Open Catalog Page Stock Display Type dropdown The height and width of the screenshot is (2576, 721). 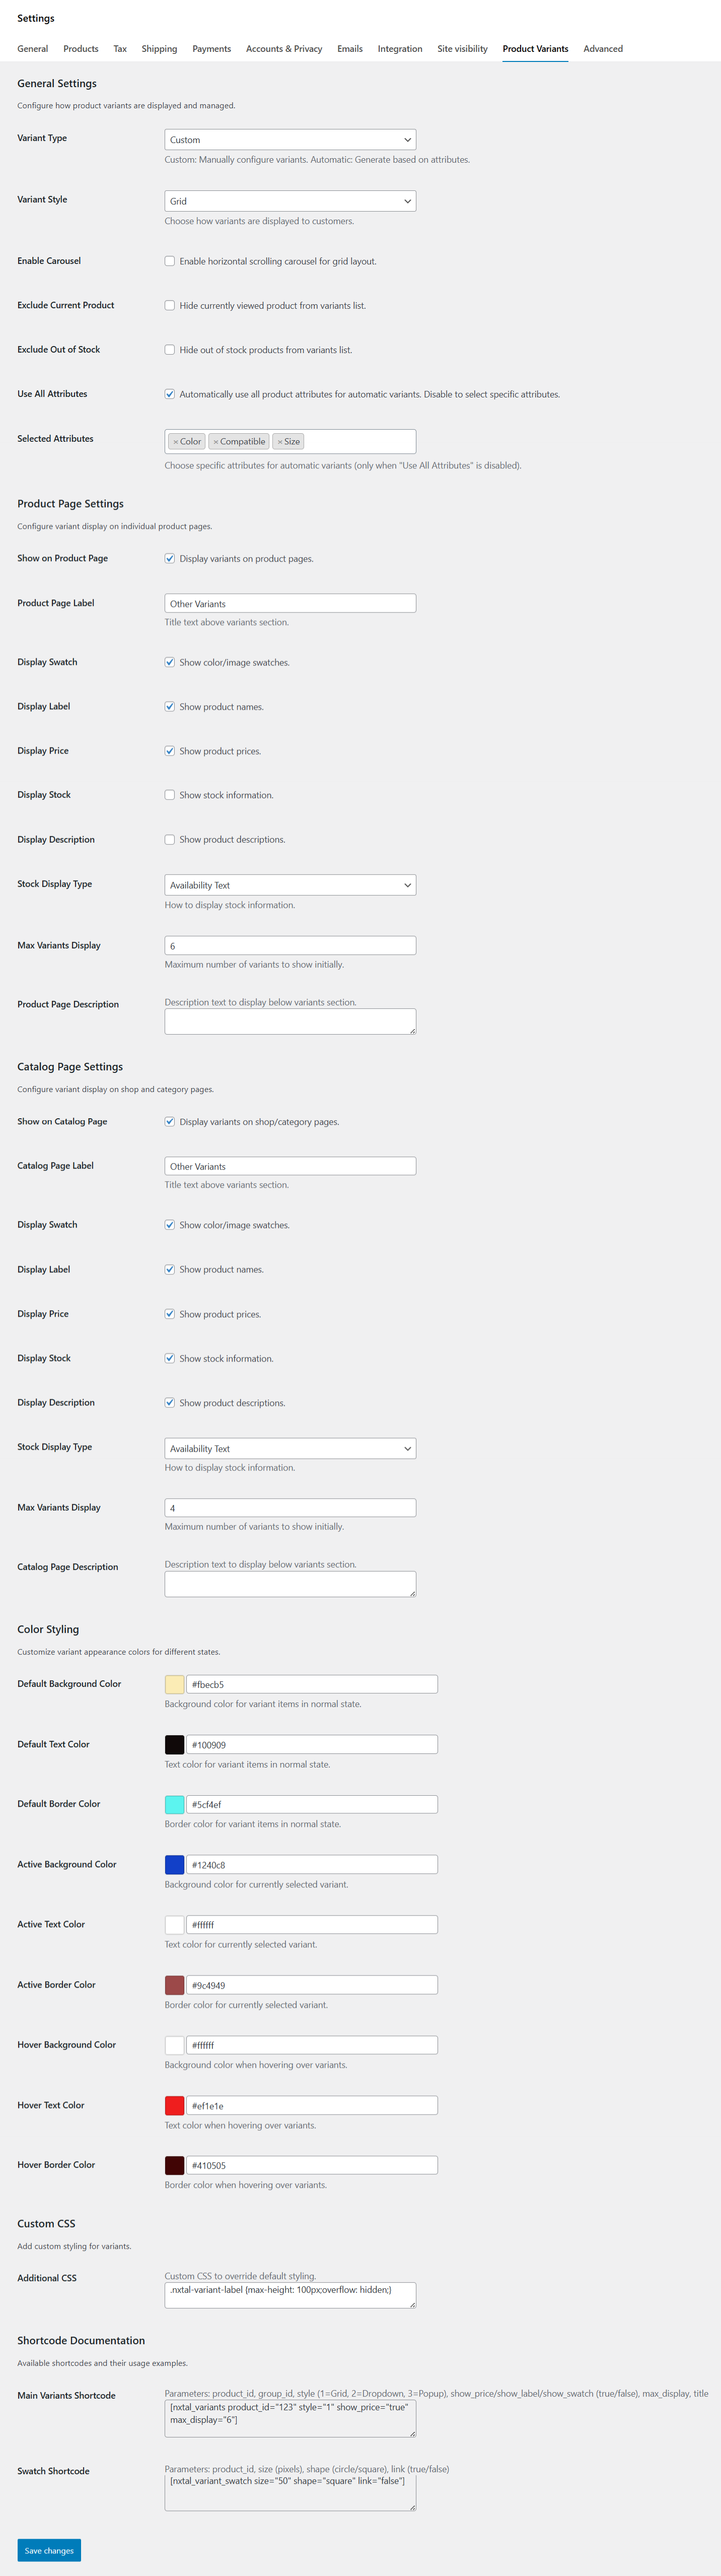(290, 1449)
